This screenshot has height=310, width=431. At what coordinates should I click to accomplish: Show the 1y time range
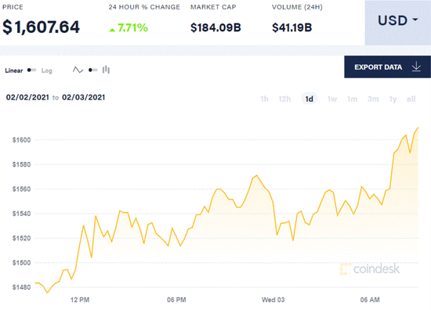(393, 99)
